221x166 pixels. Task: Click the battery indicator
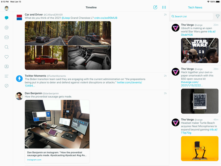[x=218, y=2]
